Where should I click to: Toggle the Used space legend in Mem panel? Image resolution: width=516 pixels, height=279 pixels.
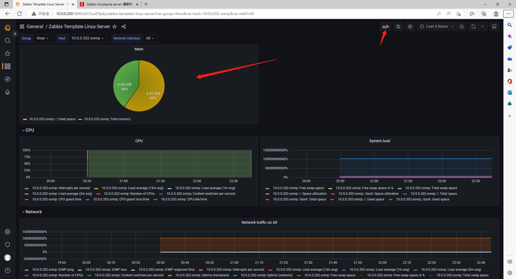(52, 119)
